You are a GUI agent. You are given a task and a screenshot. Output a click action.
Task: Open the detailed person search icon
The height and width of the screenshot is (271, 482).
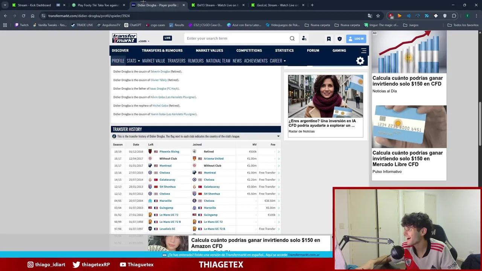(x=304, y=38)
